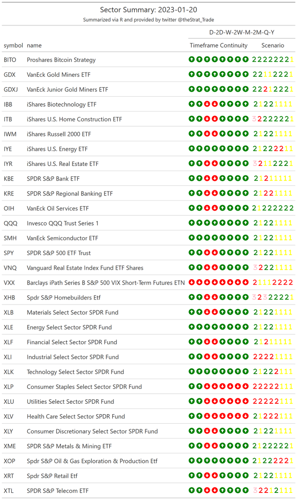Viewport: 297px width, 500px height.
Task: Click the leftmost daily up arrow in BITO row
Action: click(192, 60)
